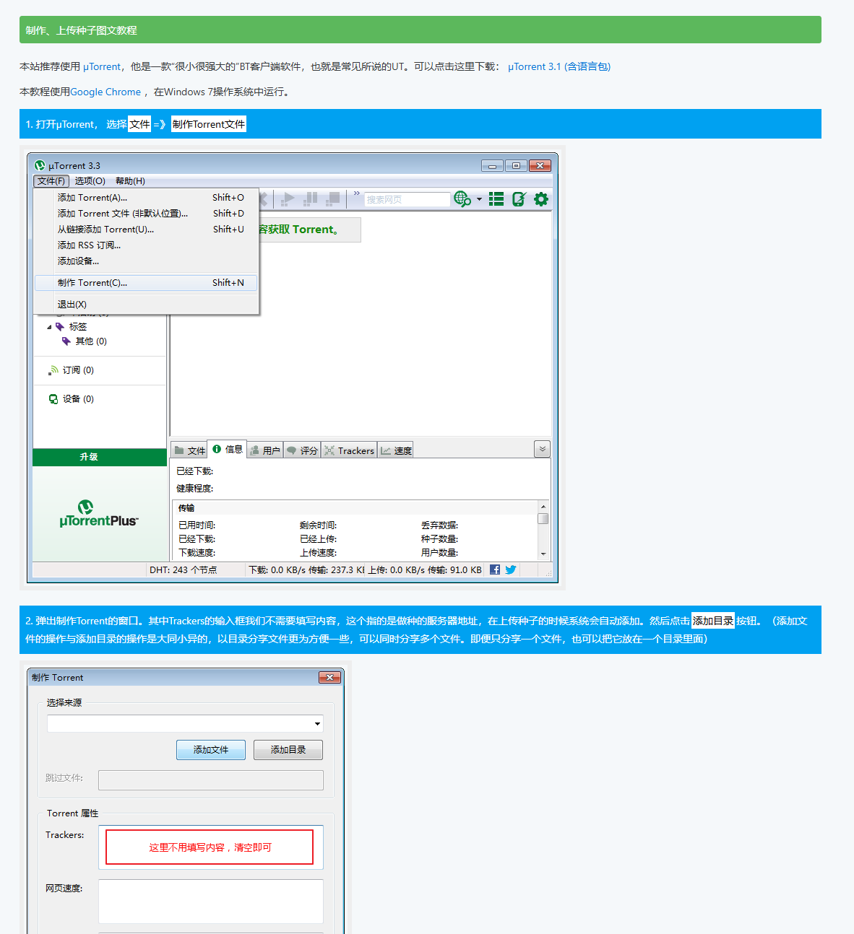The height and width of the screenshot is (934, 854).
Task: Choose 添加 Torrent(A)... from the menu
Action: (146, 198)
